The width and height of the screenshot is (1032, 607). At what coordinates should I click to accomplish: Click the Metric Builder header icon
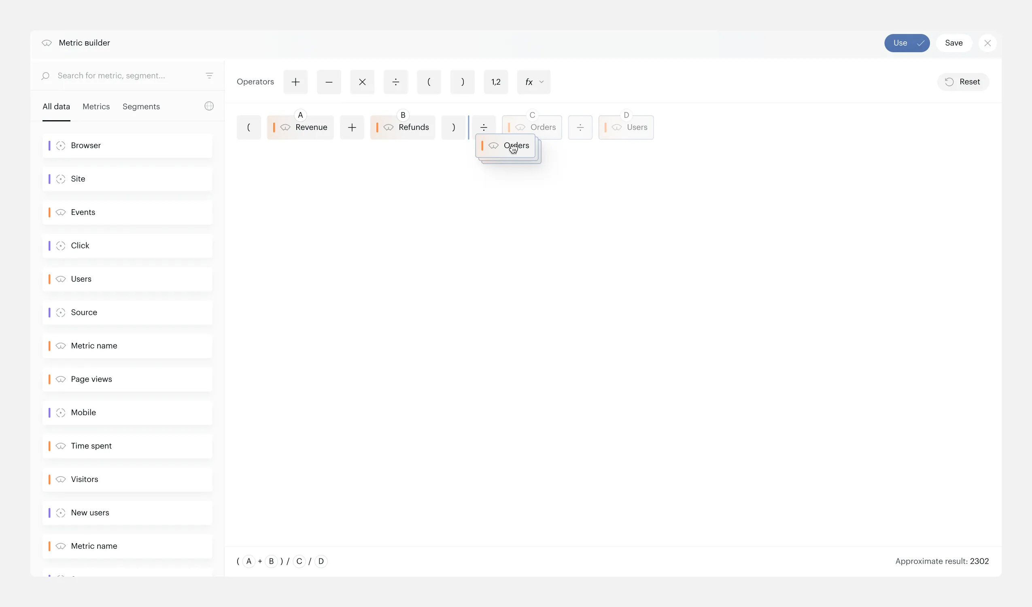pyautogui.click(x=47, y=43)
